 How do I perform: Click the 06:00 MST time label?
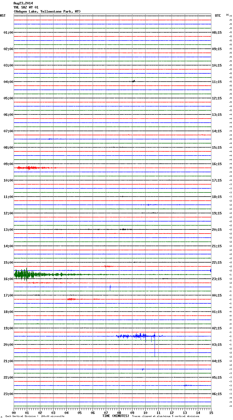click(8, 115)
